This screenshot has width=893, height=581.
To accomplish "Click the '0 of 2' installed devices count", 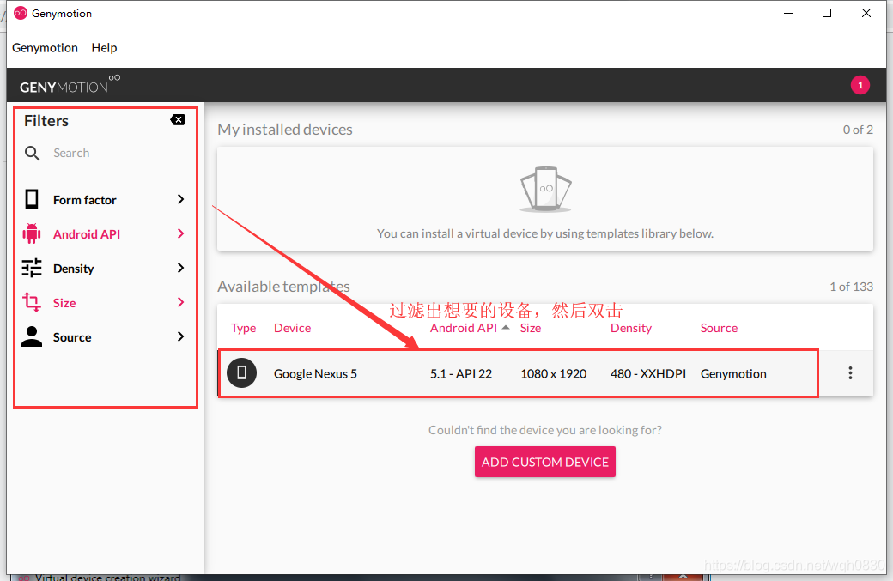I will tap(858, 130).
